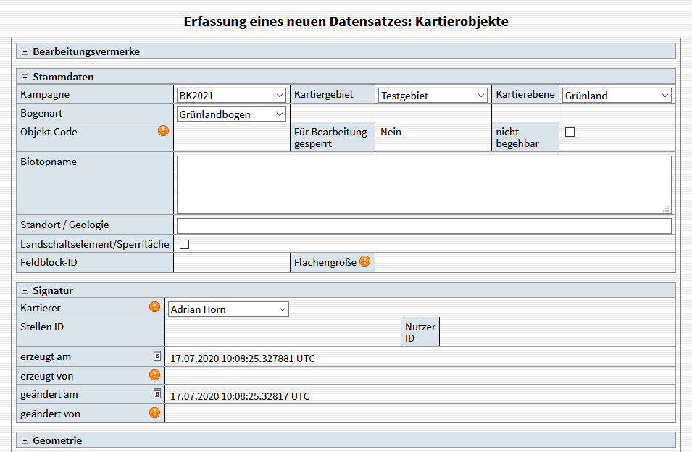Collapse the Geometrie section
The image size is (692, 452).
(x=25, y=440)
